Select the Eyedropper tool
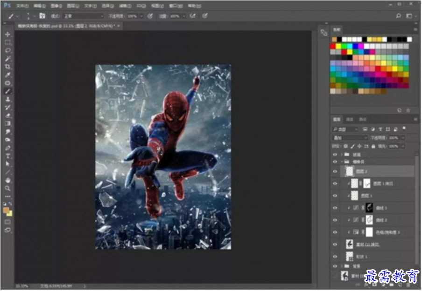Viewport: 422px width, 291px height. coord(7,74)
